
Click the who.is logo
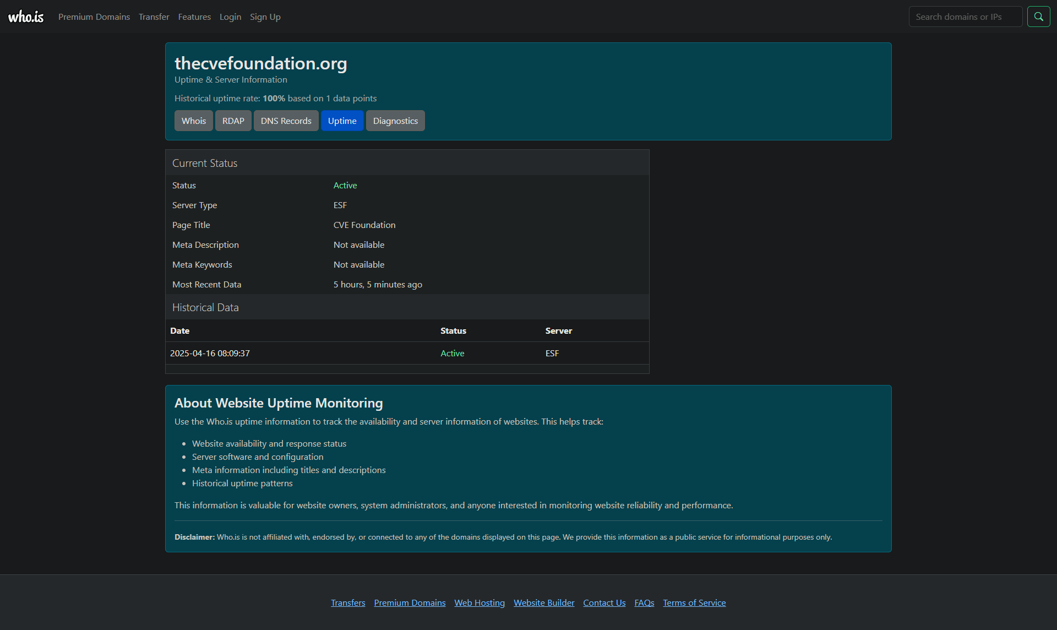point(26,17)
